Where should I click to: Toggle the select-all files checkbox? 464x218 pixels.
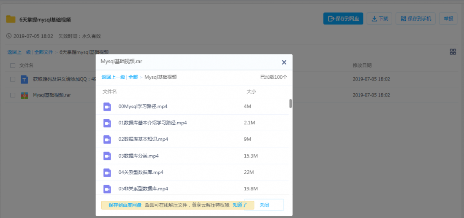[13, 66]
